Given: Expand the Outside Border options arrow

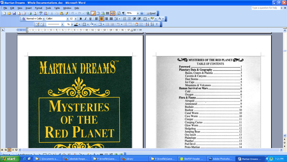Looking at the screenshot, I should pos(88,24).
